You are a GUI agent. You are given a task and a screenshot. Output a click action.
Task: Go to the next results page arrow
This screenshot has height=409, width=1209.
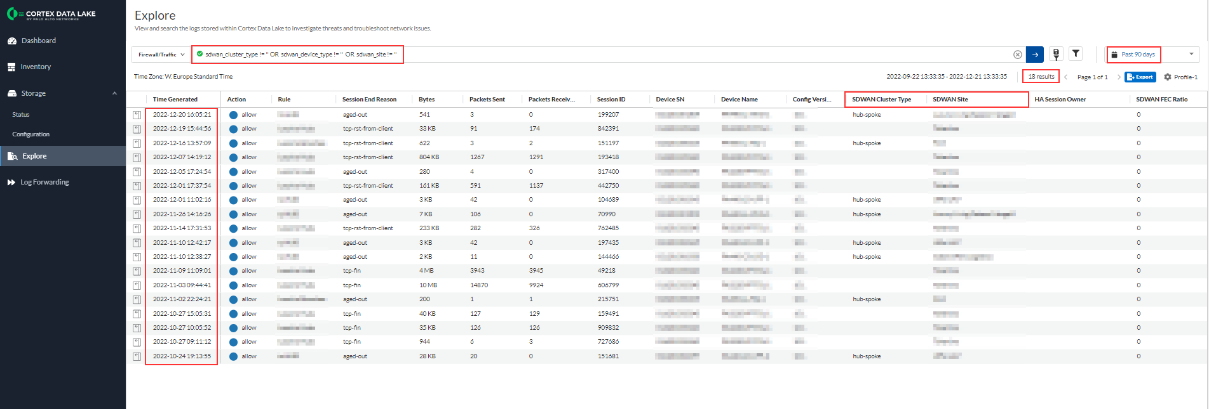pos(1119,77)
